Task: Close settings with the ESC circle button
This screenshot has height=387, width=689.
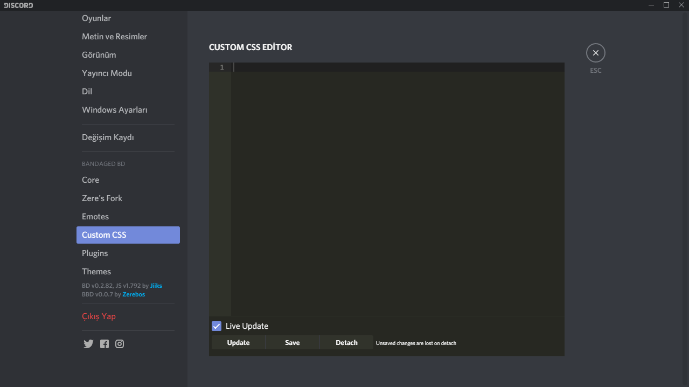Action: pyautogui.click(x=595, y=53)
